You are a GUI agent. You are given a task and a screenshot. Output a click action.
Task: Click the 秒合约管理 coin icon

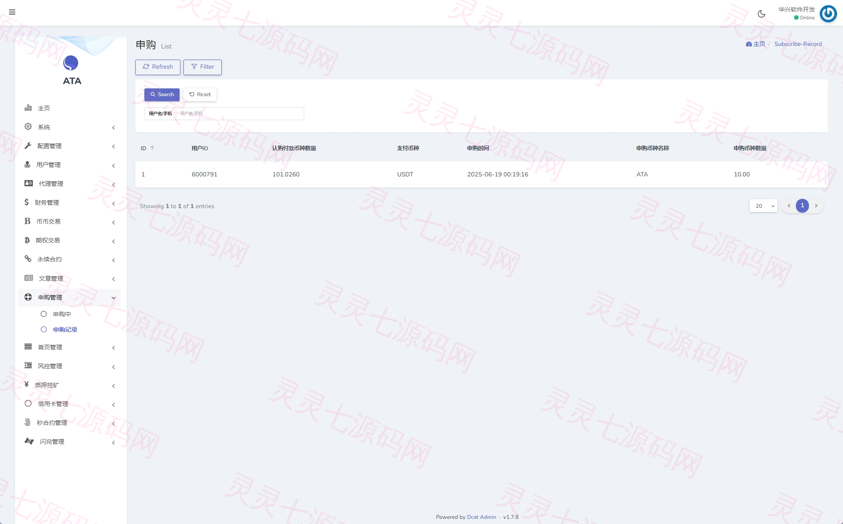tap(27, 422)
